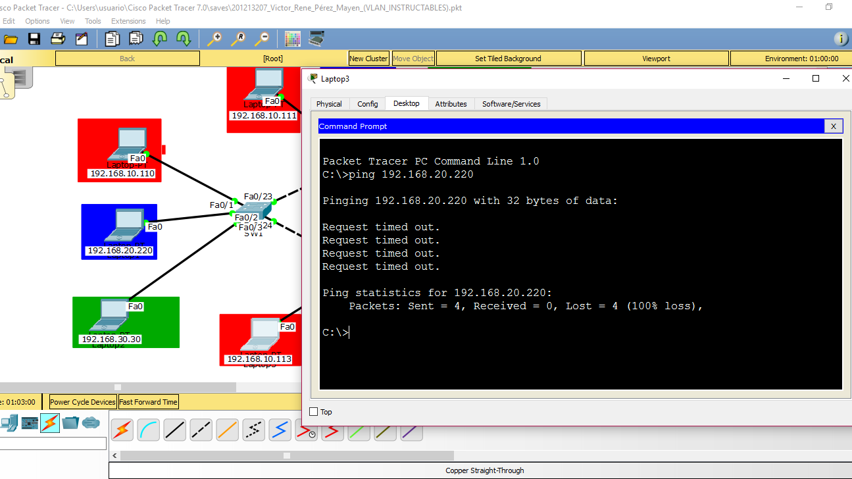
Task: Select the End Devices category icon
Action: point(8,423)
